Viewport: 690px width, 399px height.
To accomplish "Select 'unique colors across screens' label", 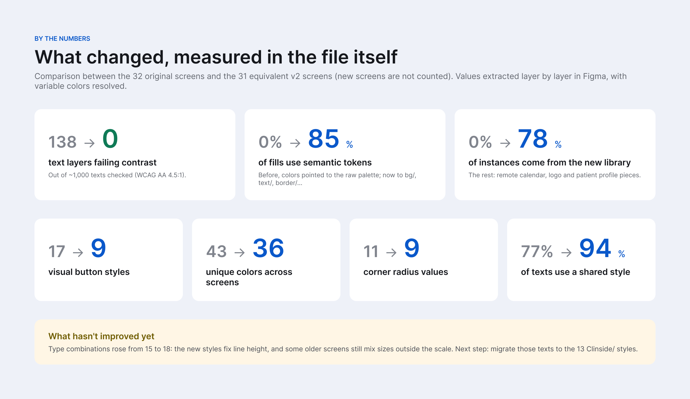I will tap(249, 277).
